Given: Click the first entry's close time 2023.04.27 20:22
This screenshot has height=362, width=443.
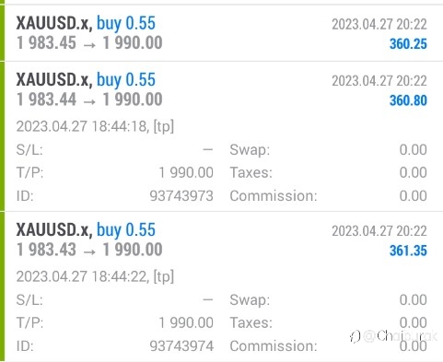Looking at the screenshot, I should point(379,24).
